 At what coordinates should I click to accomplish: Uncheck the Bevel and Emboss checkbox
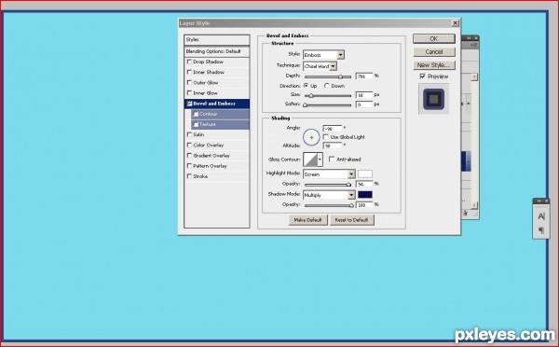tap(190, 104)
